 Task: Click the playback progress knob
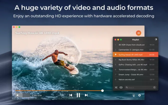(x=102, y=91)
